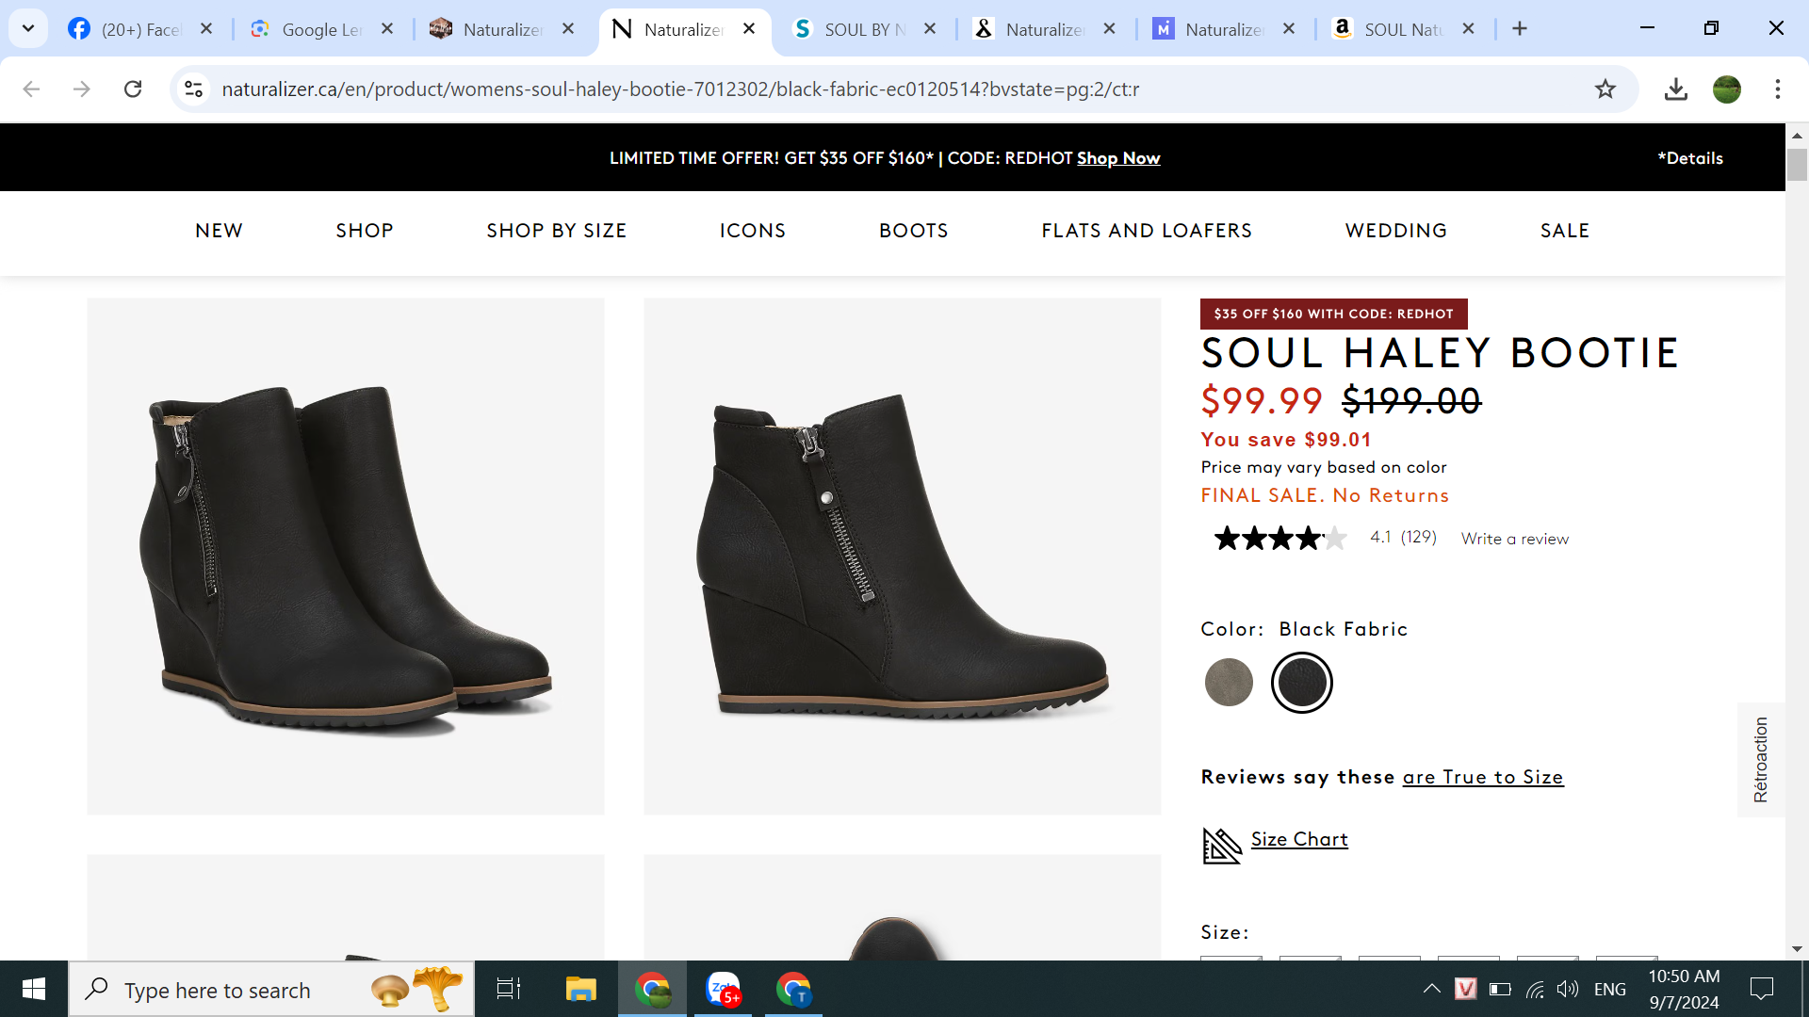This screenshot has width=1809, height=1017.
Task: Click the side-view bootie product image
Action: click(902, 557)
